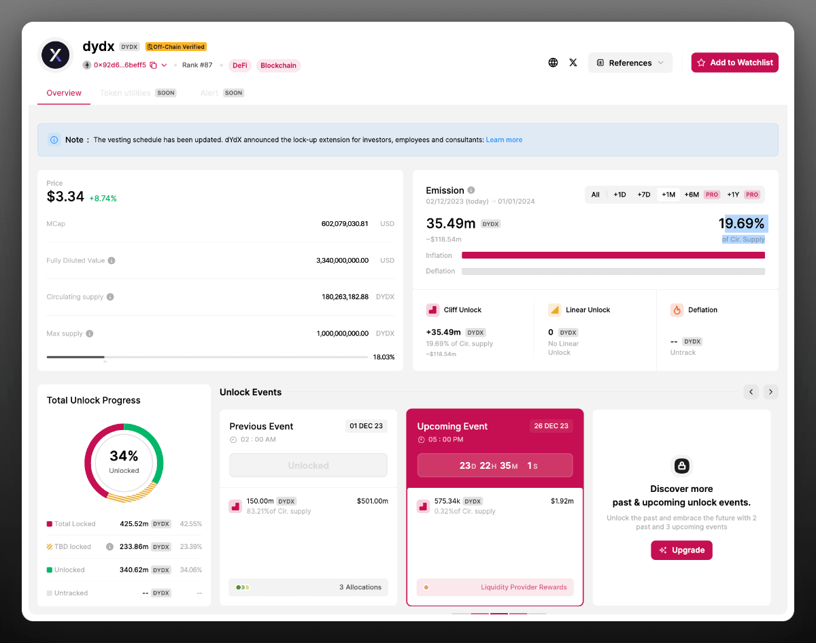Click the lock icon in Discover more
This screenshot has height=643, width=816.
(681, 466)
